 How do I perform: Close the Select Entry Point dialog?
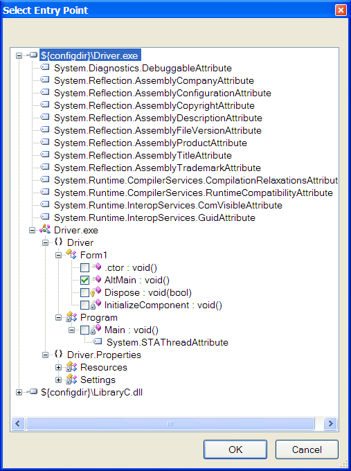[x=341, y=10]
